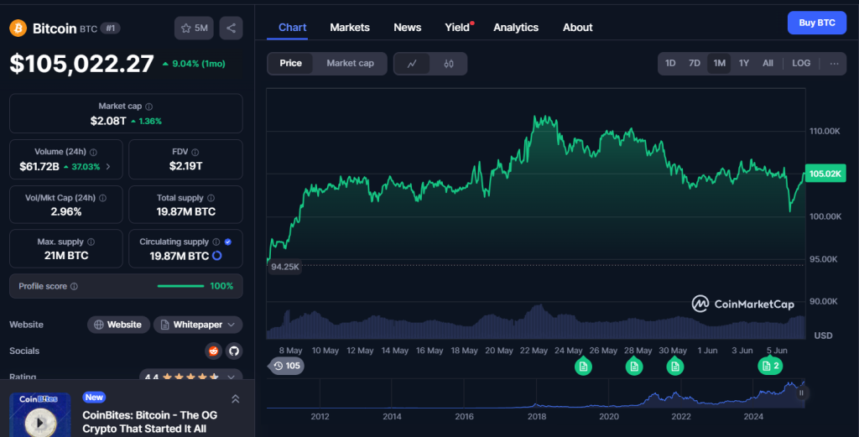The image size is (859, 437).
Task: Click the mini timeline range handle
Action: pyautogui.click(x=801, y=393)
